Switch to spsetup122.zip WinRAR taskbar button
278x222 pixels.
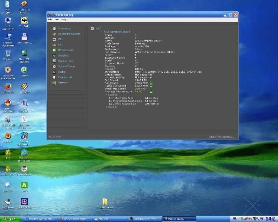click(144, 219)
